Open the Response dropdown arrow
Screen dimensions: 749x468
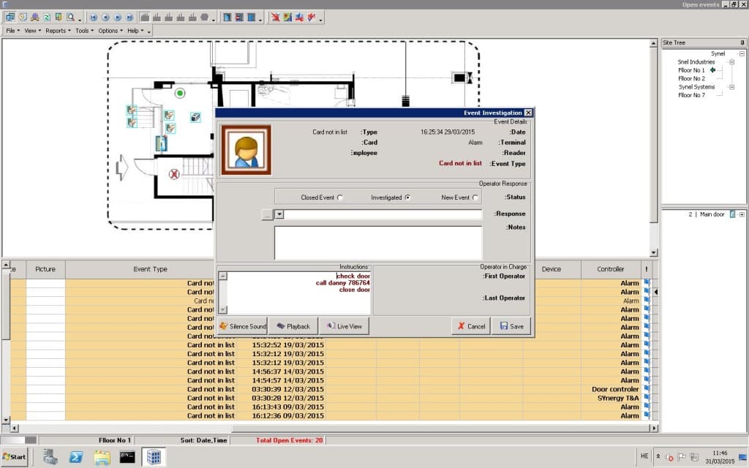[x=279, y=214]
